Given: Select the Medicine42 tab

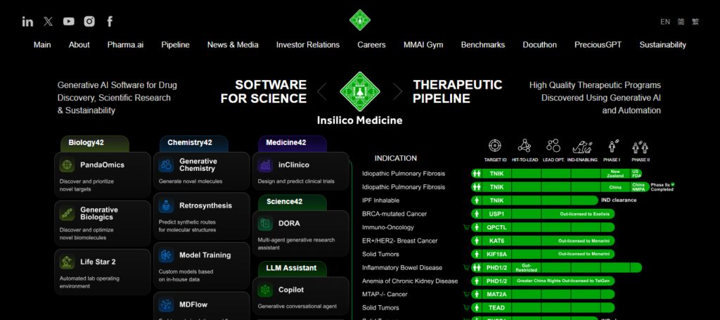Looking at the screenshot, I should pos(292,143).
